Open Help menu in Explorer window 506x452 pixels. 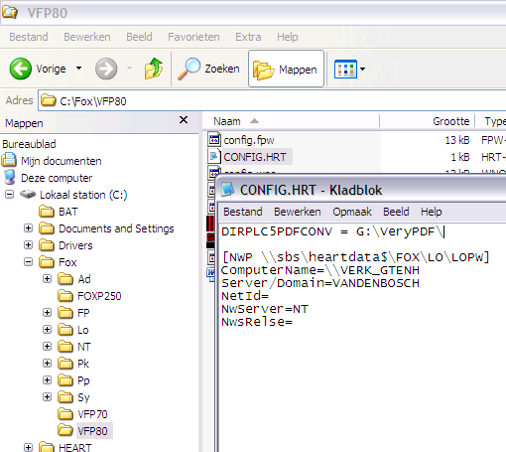tap(288, 37)
